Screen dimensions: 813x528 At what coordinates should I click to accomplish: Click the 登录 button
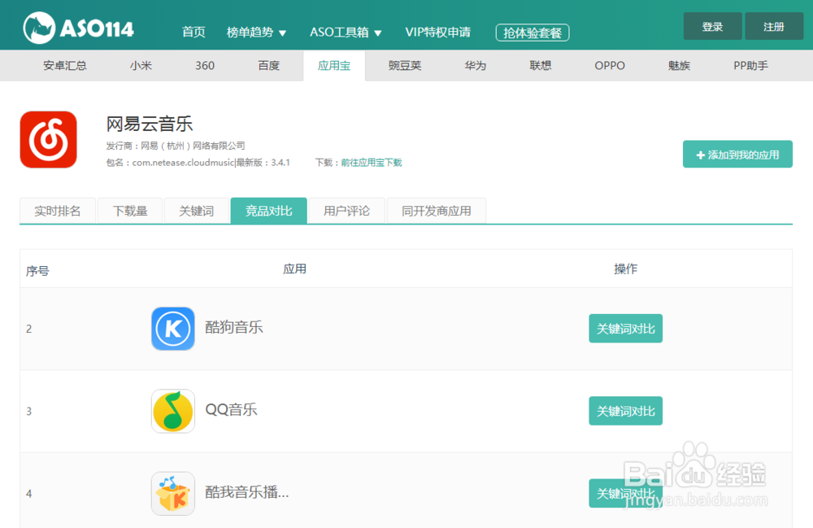(x=712, y=27)
